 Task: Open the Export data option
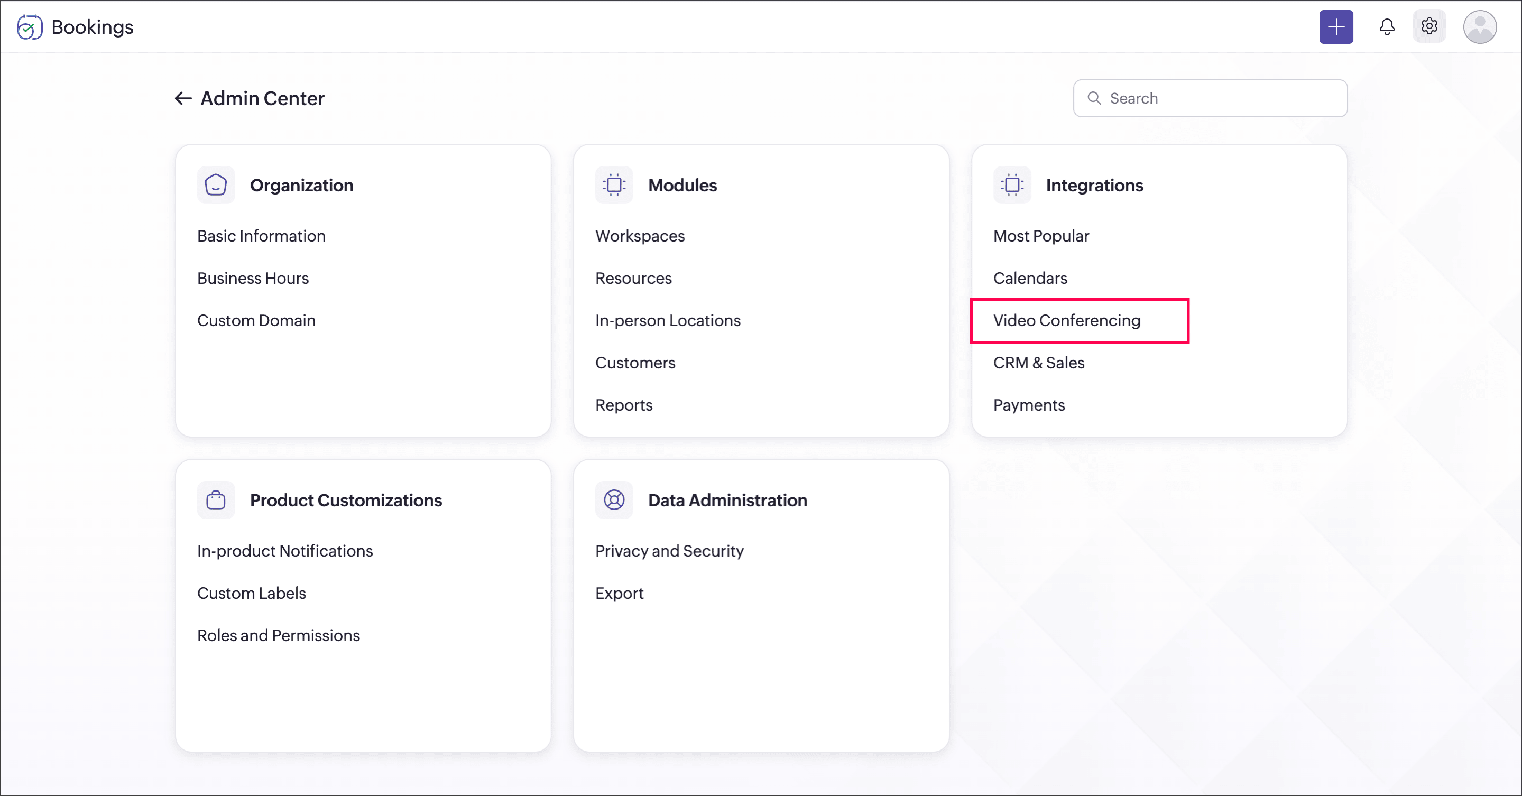[x=619, y=594]
